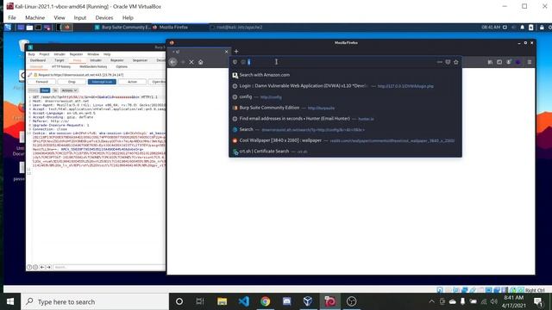Select the Cool Wallpaper reddit suggestion
The image size is (552, 310).
[345, 140]
